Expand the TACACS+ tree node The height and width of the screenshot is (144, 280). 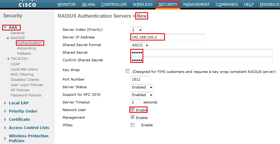(8, 59)
